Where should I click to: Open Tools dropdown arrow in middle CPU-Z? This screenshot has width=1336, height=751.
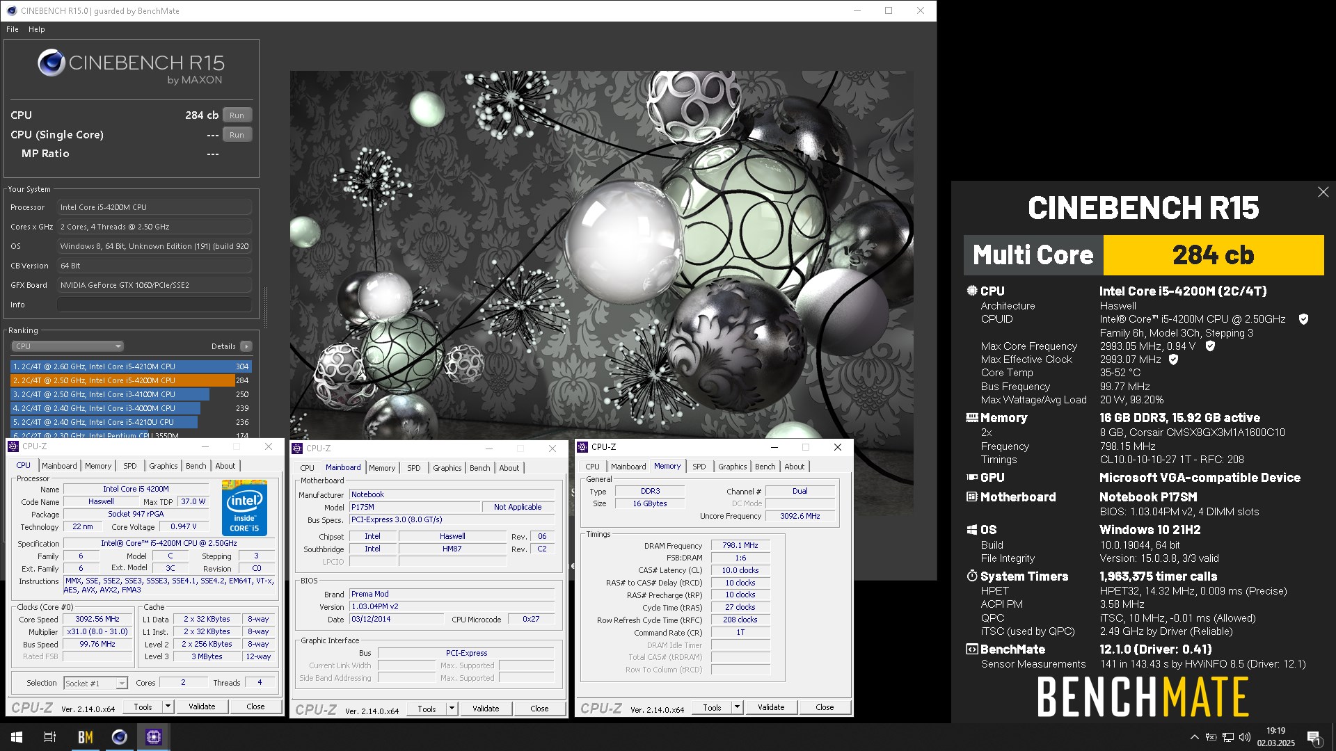pyautogui.click(x=452, y=709)
